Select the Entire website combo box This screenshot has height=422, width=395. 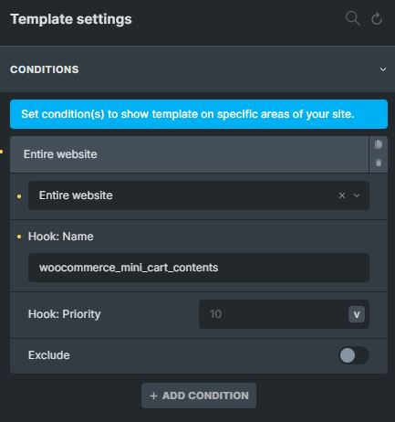point(199,195)
